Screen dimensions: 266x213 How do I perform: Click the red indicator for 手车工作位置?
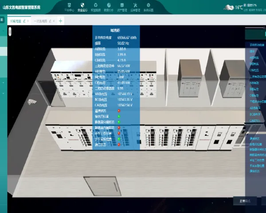pyautogui.click(x=119, y=133)
